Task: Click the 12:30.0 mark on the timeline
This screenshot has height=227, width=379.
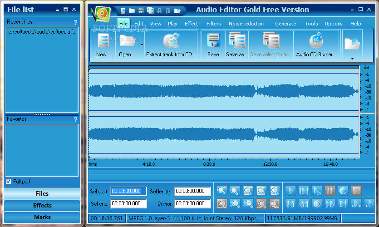Action: click(x=270, y=164)
